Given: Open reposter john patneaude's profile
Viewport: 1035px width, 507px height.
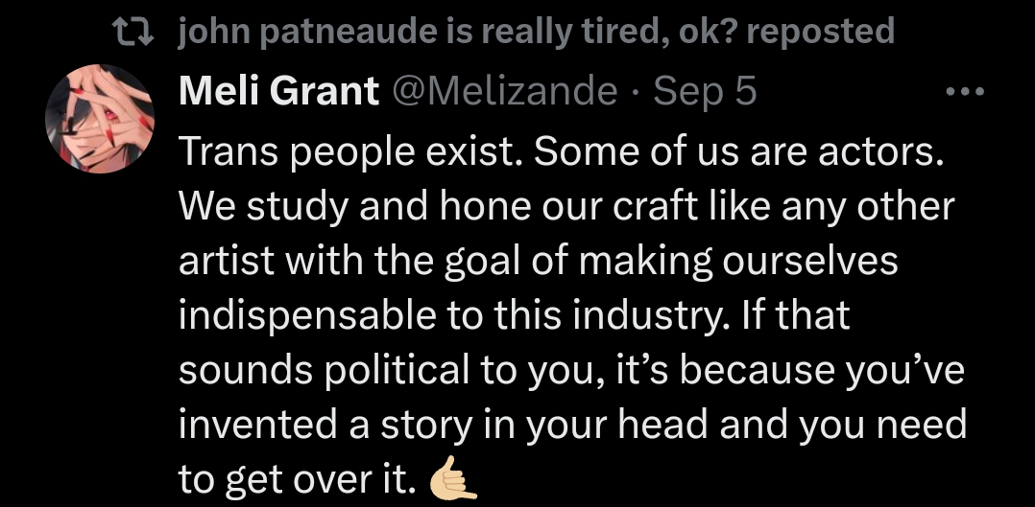Looking at the screenshot, I should click(308, 33).
